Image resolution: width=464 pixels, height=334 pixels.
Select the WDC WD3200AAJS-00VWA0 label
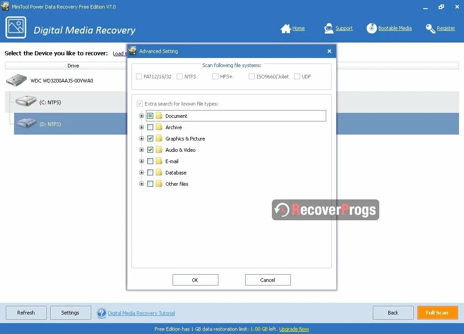coord(62,81)
